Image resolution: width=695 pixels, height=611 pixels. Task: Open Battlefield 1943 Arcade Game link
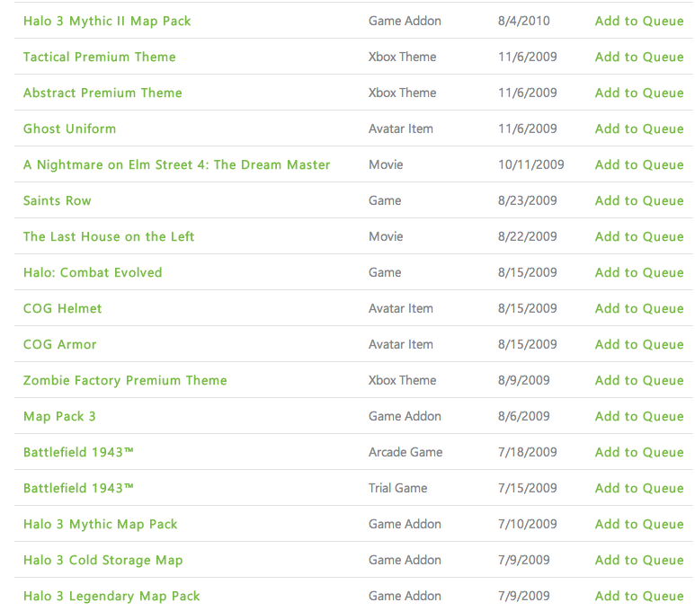pos(78,452)
